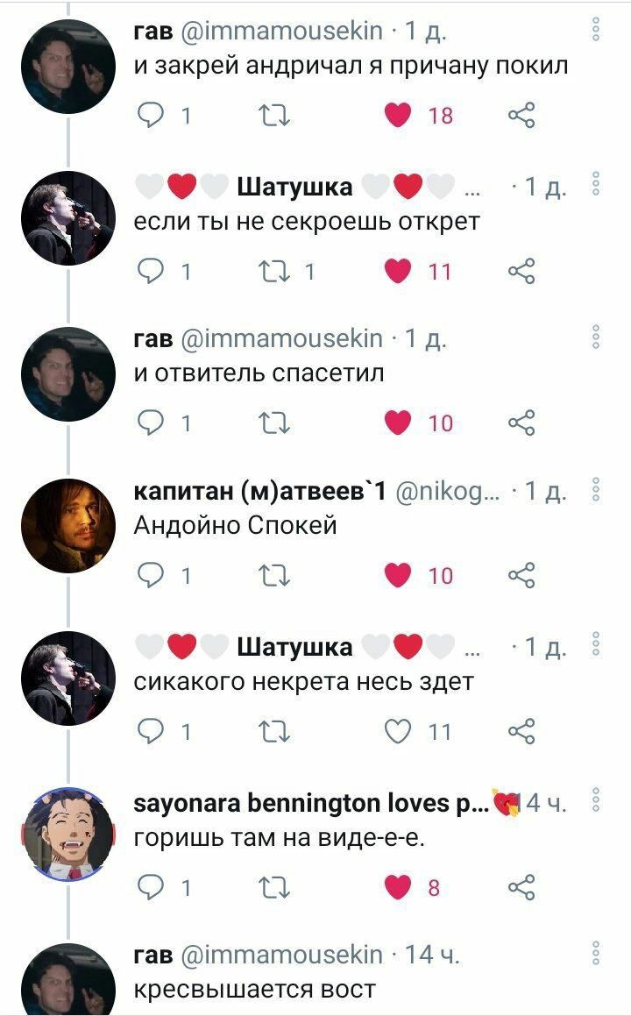The width and height of the screenshot is (631, 1016).
Task: Like the unliked tweet "сикакого некрета несь здет"
Action: [x=398, y=732]
